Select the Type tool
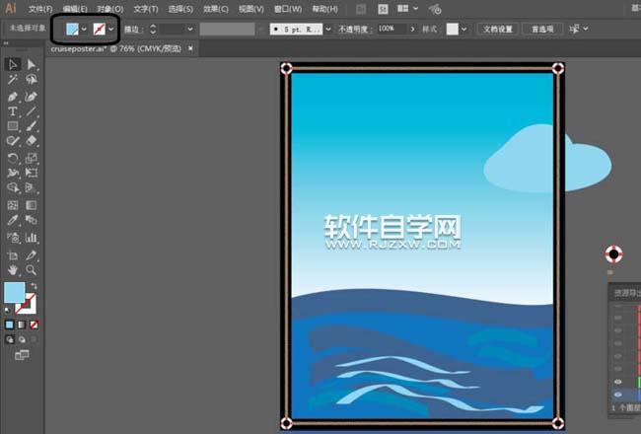Screen dimensions: 641x434 click(12, 111)
